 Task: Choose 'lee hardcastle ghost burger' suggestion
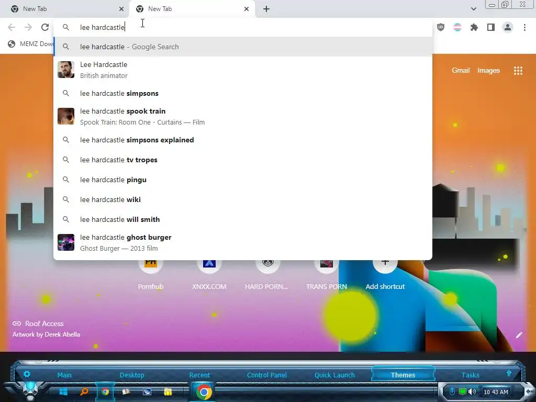point(243,242)
